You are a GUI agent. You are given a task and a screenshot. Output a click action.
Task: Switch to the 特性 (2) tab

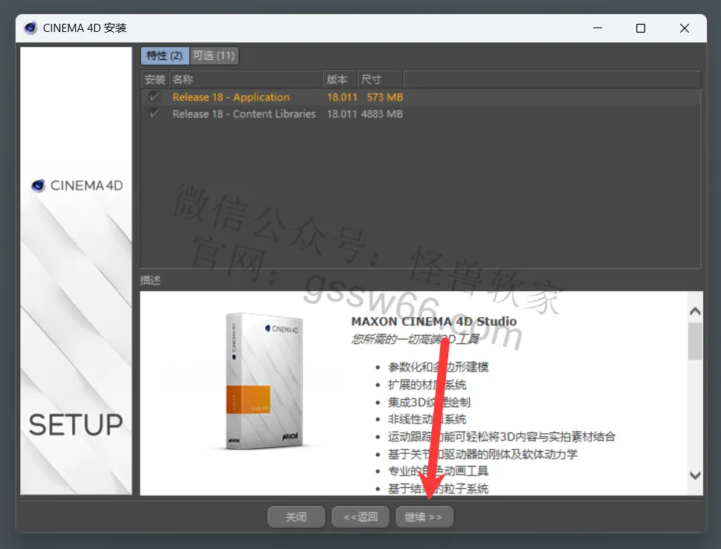[164, 56]
